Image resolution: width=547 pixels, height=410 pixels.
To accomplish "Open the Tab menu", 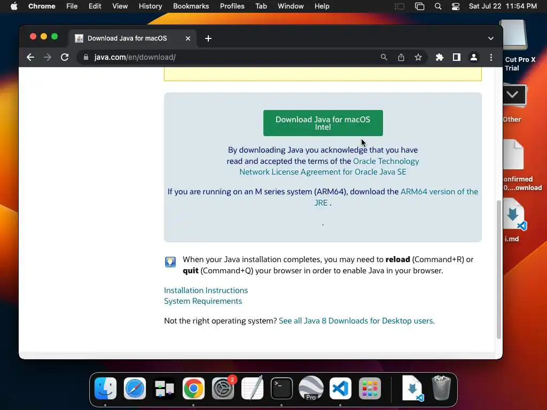I will [261, 6].
